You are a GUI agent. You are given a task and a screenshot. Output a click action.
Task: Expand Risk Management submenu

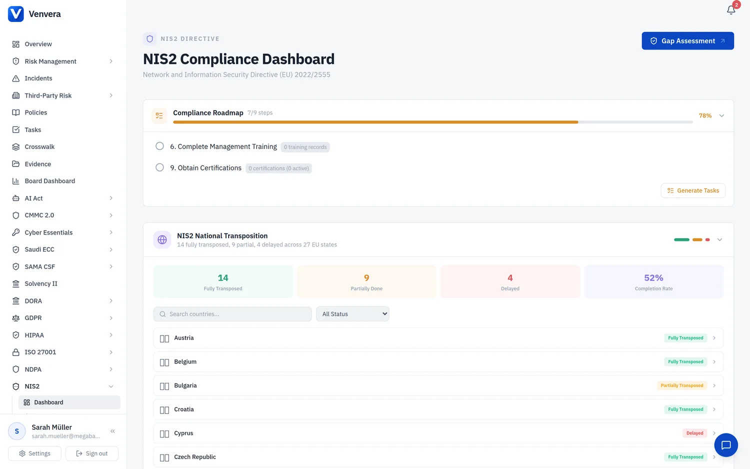tap(111, 61)
